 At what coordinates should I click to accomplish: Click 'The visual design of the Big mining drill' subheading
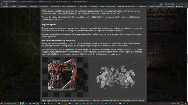click(x=59, y=40)
